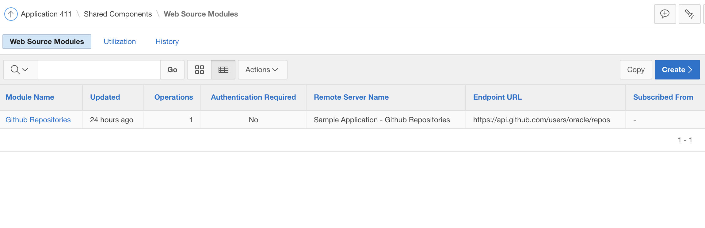Image resolution: width=705 pixels, height=228 pixels.
Task: Click the spotlight search icon in the header
Action: [689, 14]
